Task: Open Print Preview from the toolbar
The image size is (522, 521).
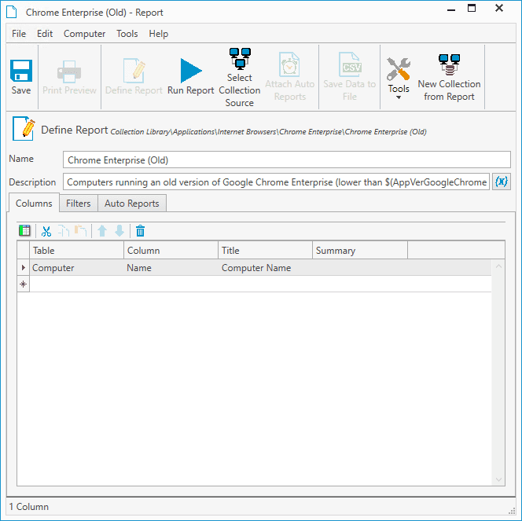Action: pyautogui.click(x=69, y=77)
